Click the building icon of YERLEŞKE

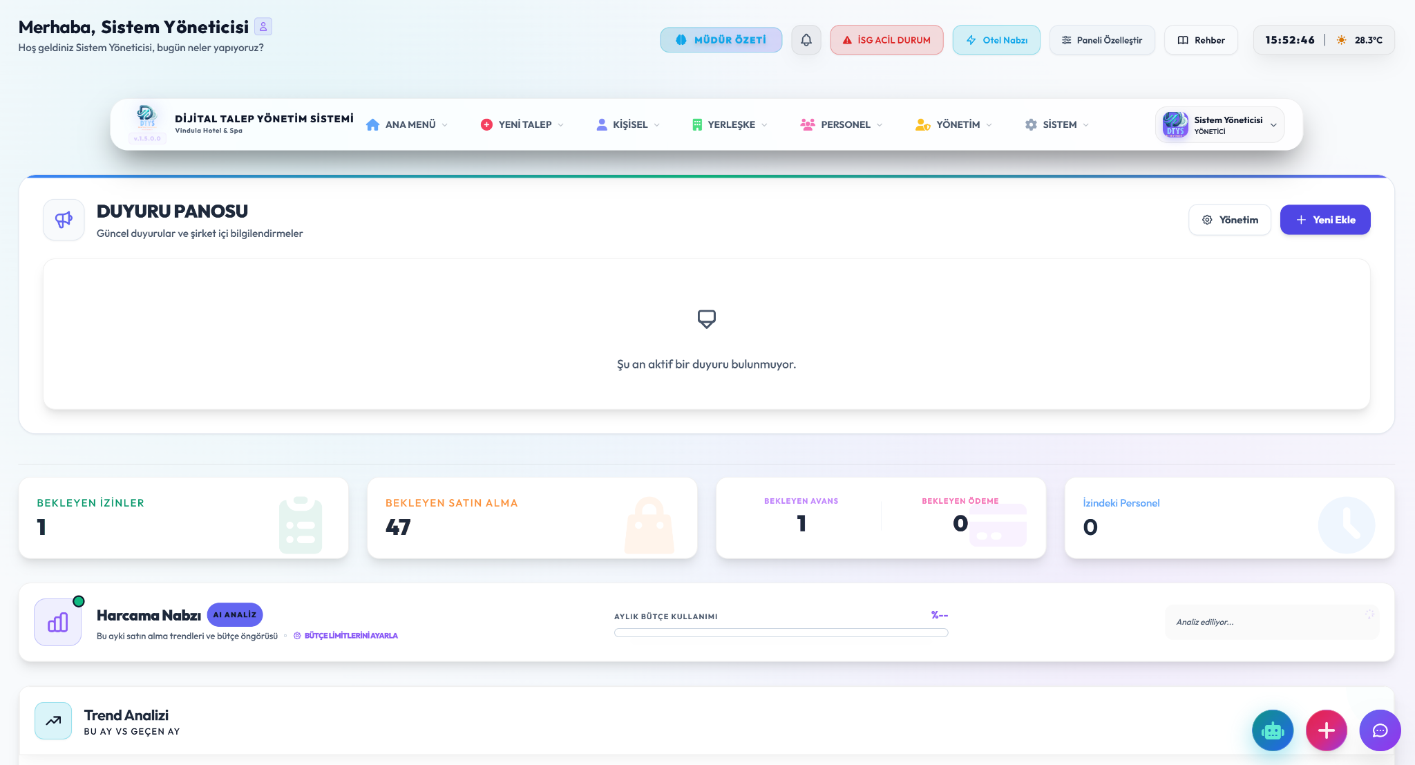697,124
